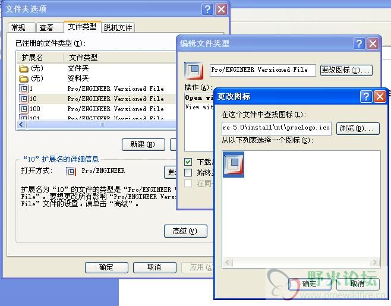Toggle the checked 下载 checkbox

[x=188, y=162]
